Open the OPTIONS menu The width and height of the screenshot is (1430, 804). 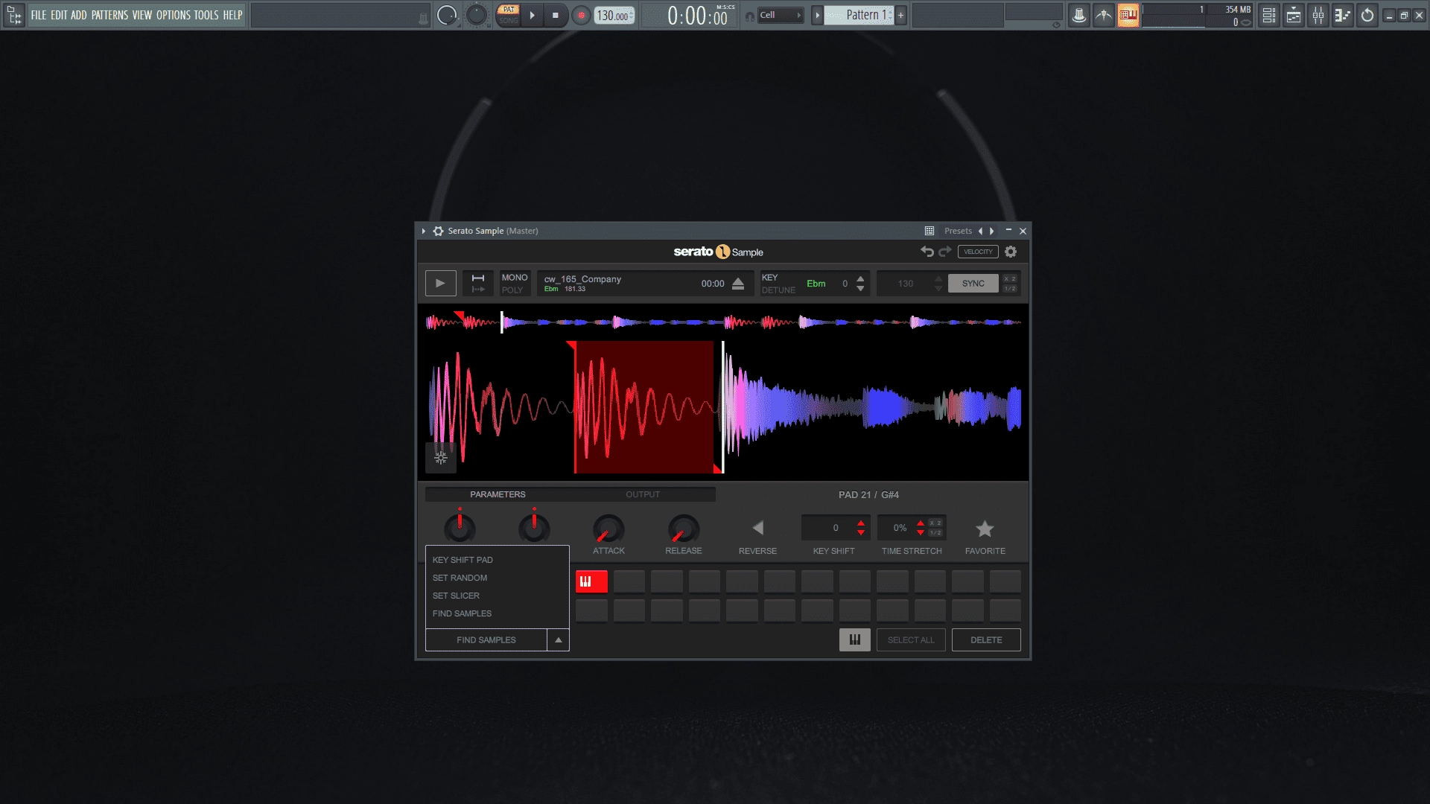point(173,15)
